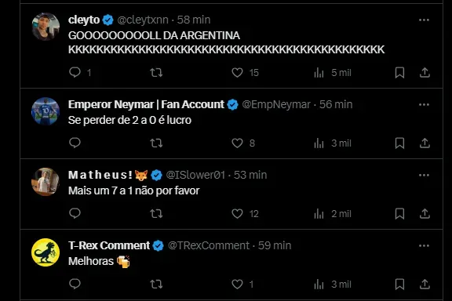The width and height of the screenshot is (452, 301).
Task: Bookmark cleyto's tweet
Action: coord(399,73)
